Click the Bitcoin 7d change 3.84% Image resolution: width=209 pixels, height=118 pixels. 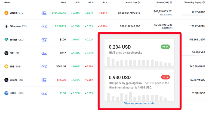(x=103, y=13)
